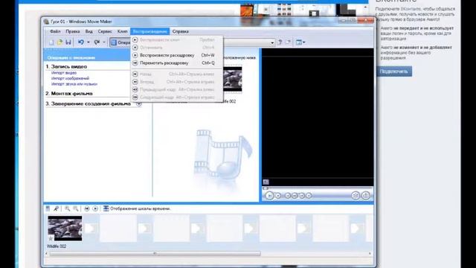Select the Остановить menu entry
476x268 pixels.
tap(177, 48)
